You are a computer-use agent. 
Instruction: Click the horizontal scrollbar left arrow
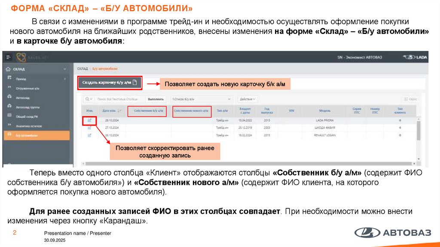point(83,163)
